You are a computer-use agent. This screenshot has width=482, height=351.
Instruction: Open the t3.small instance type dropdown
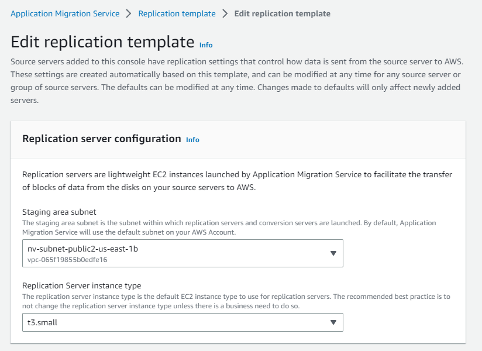175,322
